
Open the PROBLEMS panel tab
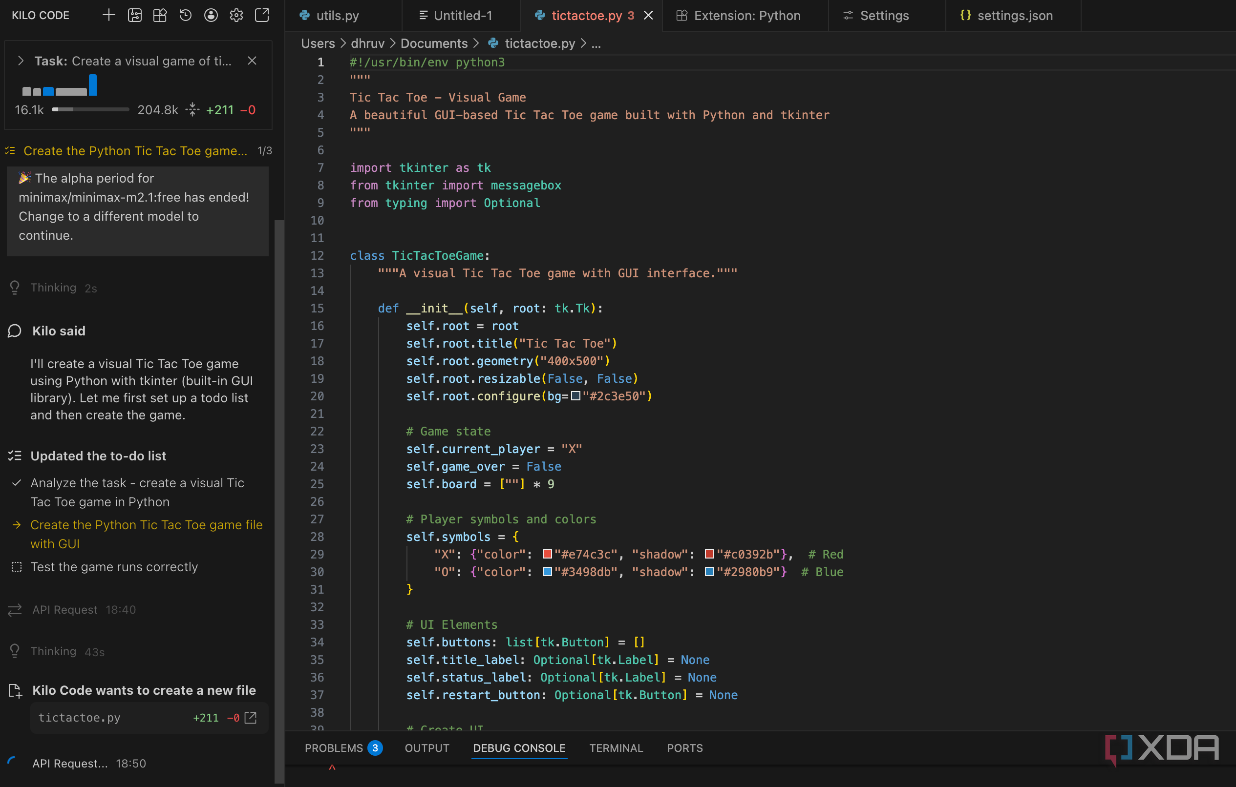[343, 748]
